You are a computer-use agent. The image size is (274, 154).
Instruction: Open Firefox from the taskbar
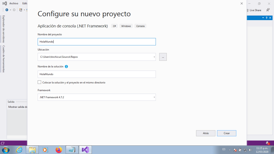[59, 150]
